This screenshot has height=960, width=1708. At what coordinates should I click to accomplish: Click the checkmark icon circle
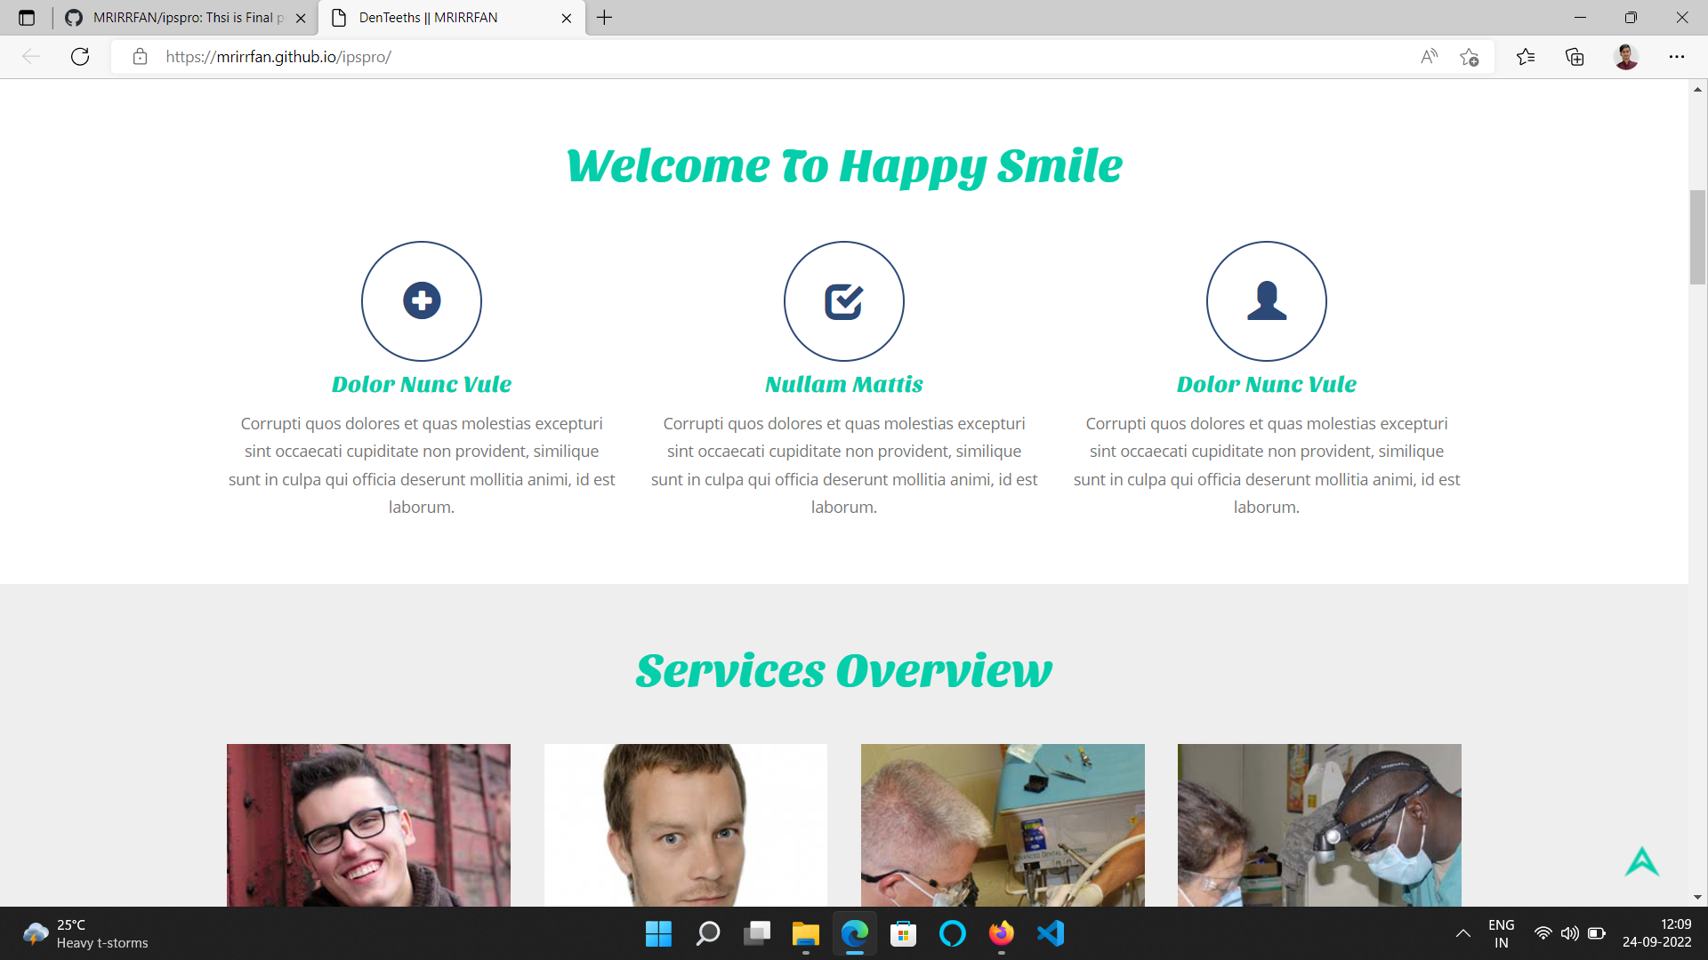click(843, 301)
